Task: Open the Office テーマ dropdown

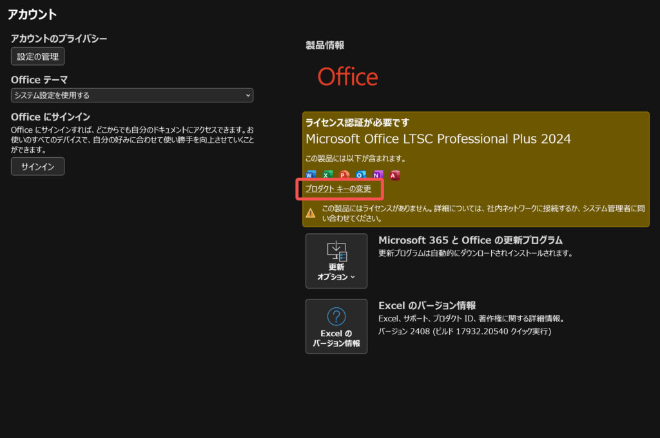Action: click(132, 95)
